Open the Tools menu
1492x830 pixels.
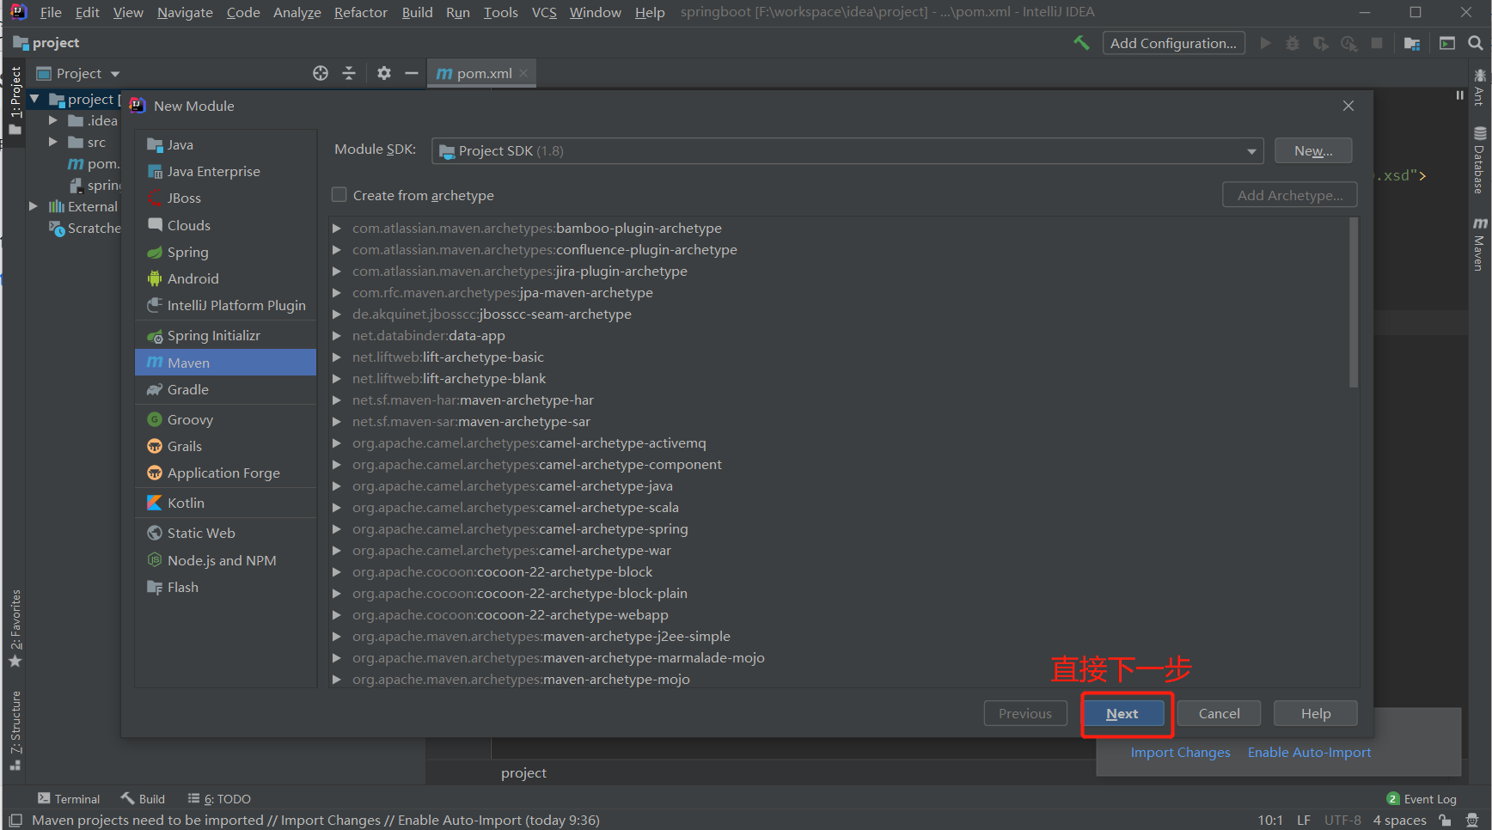(500, 12)
